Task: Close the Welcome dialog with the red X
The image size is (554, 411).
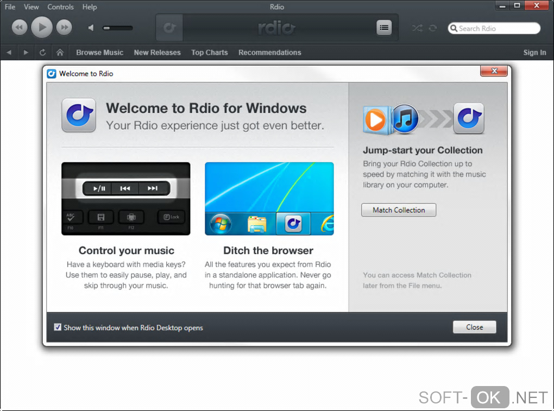Action: [494, 71]
